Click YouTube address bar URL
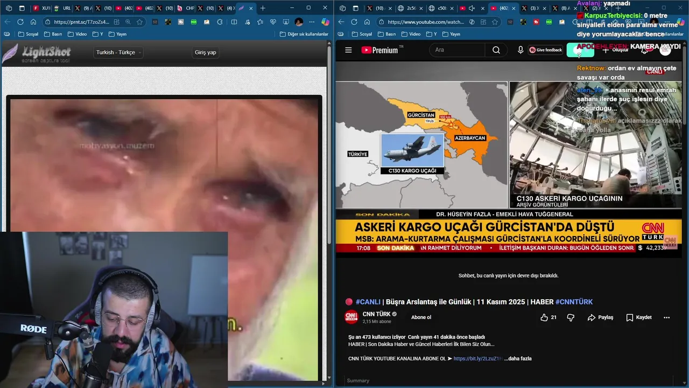The height and width of the screenshot is (388, 689). coord(425,22)
